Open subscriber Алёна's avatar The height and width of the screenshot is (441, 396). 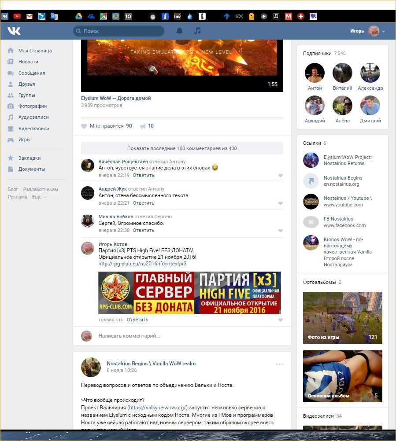(x=342, y=106)
